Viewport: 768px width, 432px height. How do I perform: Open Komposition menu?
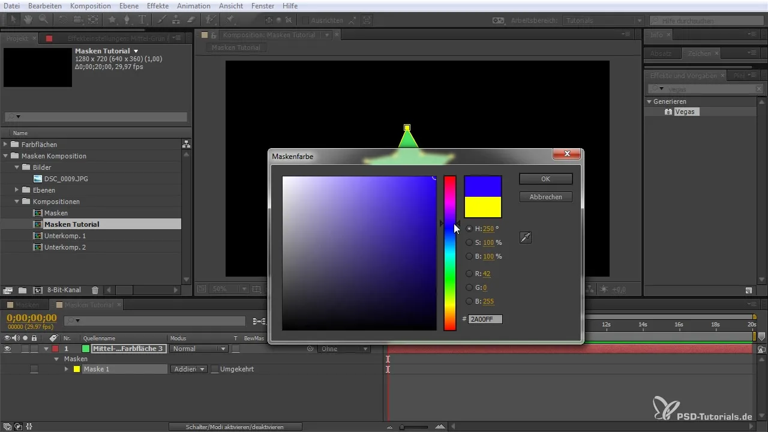tap(91, 5)
